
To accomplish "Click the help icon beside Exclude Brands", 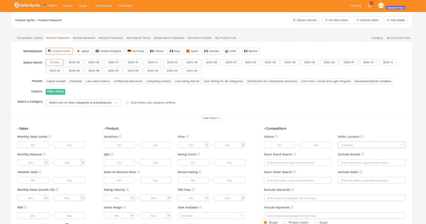I will click(x=362, y=154).
